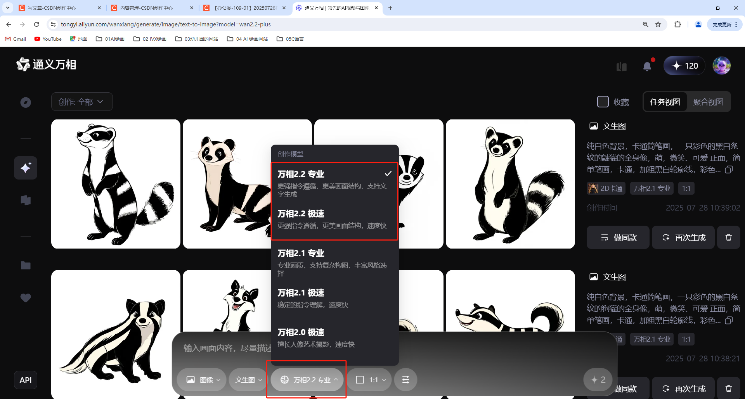Toggle the 收藏 checkbox filter

point(603,102)
